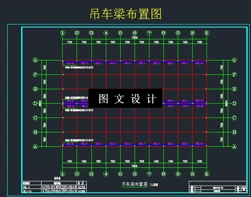Click axis bubble G left of the plan
Screen dimensions: 251x197
click(x=35, y=60)
